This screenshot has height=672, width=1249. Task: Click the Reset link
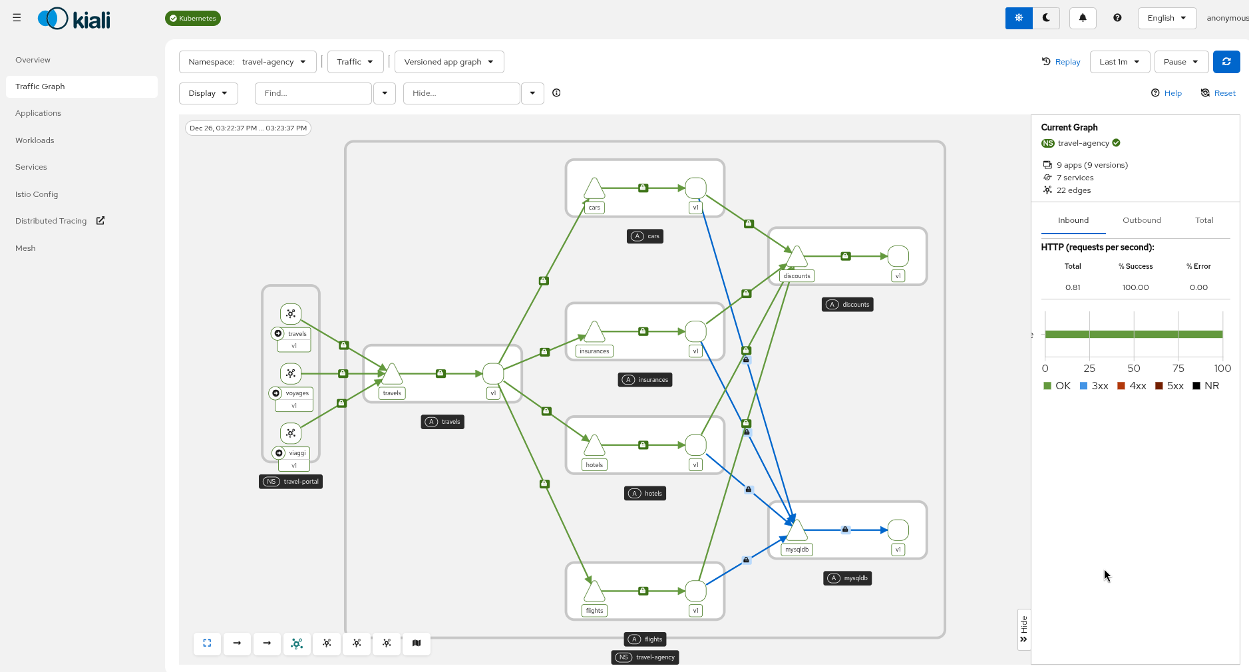point(1224,93)
